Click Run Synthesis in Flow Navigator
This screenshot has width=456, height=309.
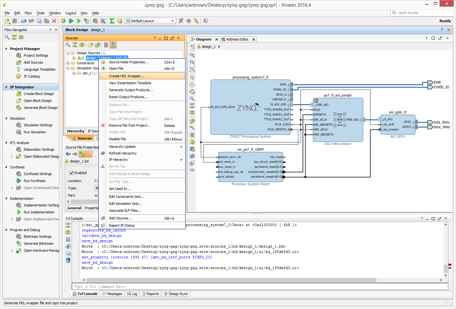pyautogui.click(x=35, y=181)
